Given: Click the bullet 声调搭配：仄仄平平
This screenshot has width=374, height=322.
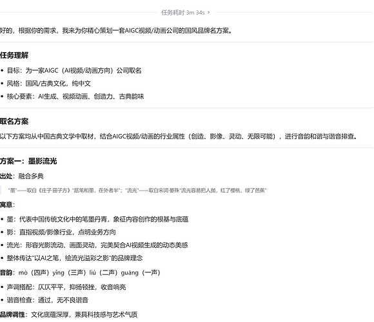Looking at the screenshot, I should click(66, 287).
